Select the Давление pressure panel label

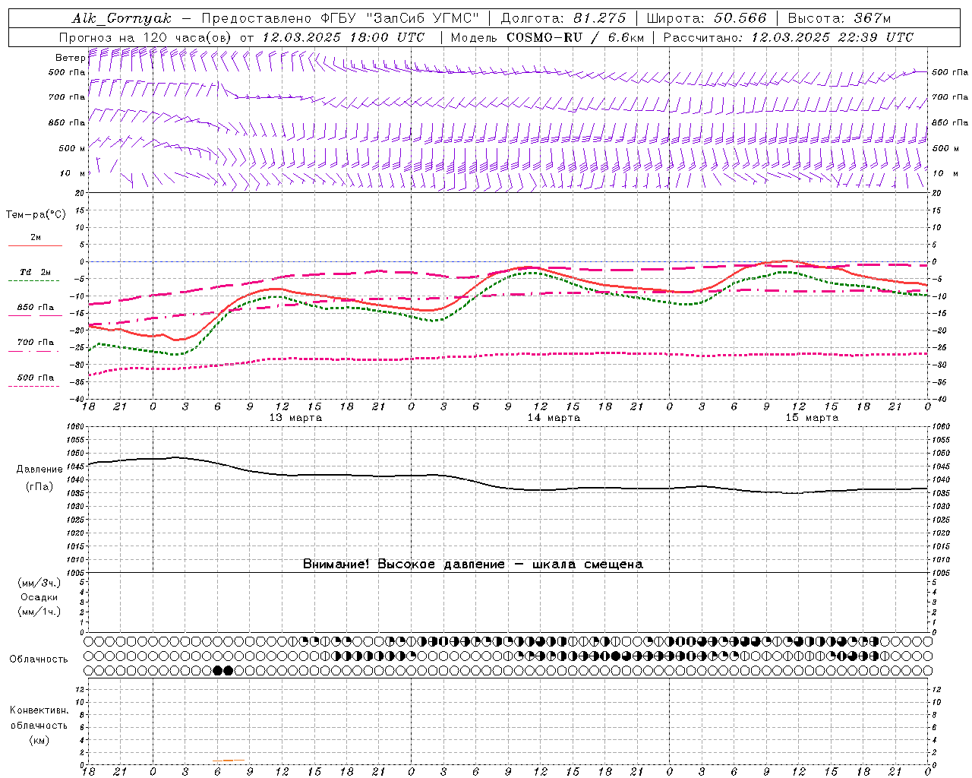coord(39,470)
